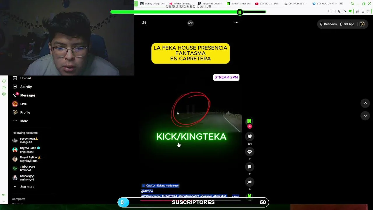373x210 pixels.
Task: Click the Profile avatar icon in sidebar
Action: click(15, 112)
